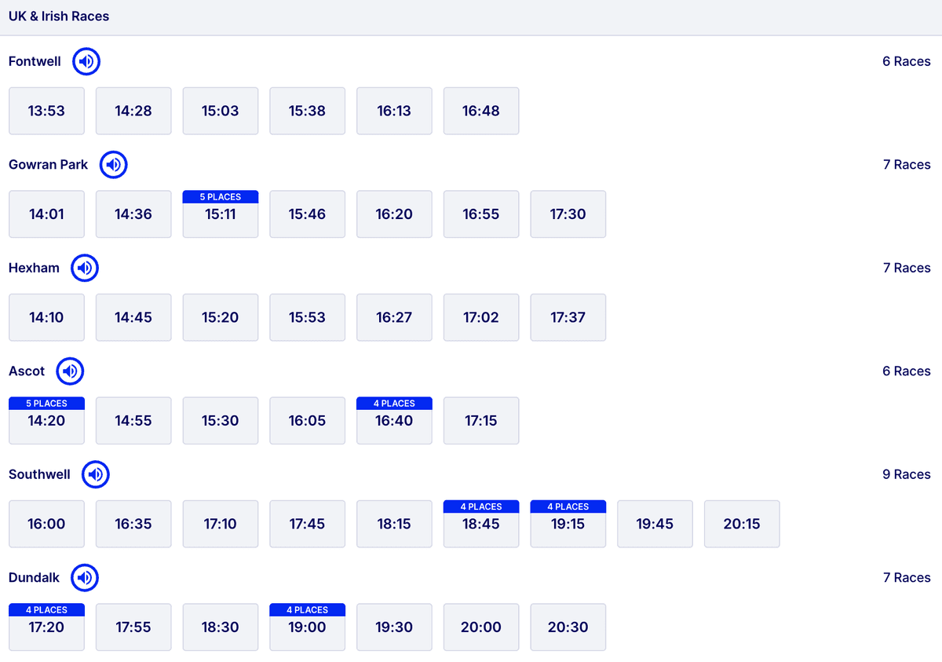
Task: Select the Ascot 17:15 race
Action: tap(481, 421)
